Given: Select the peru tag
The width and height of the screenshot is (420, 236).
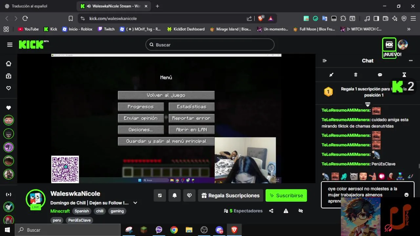Looking at the screenshot, I should [57, 220].
